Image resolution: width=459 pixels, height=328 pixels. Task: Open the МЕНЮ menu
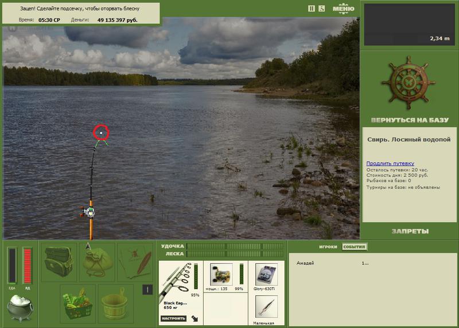tap(343, 9)
